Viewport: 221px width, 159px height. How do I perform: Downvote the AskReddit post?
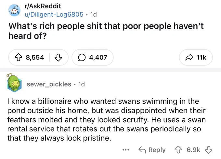click(58, 58)
